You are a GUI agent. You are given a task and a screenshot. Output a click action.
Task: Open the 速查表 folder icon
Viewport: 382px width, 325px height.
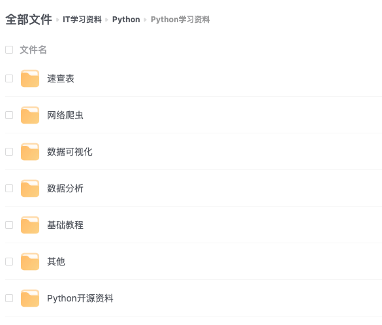(30, 78)
